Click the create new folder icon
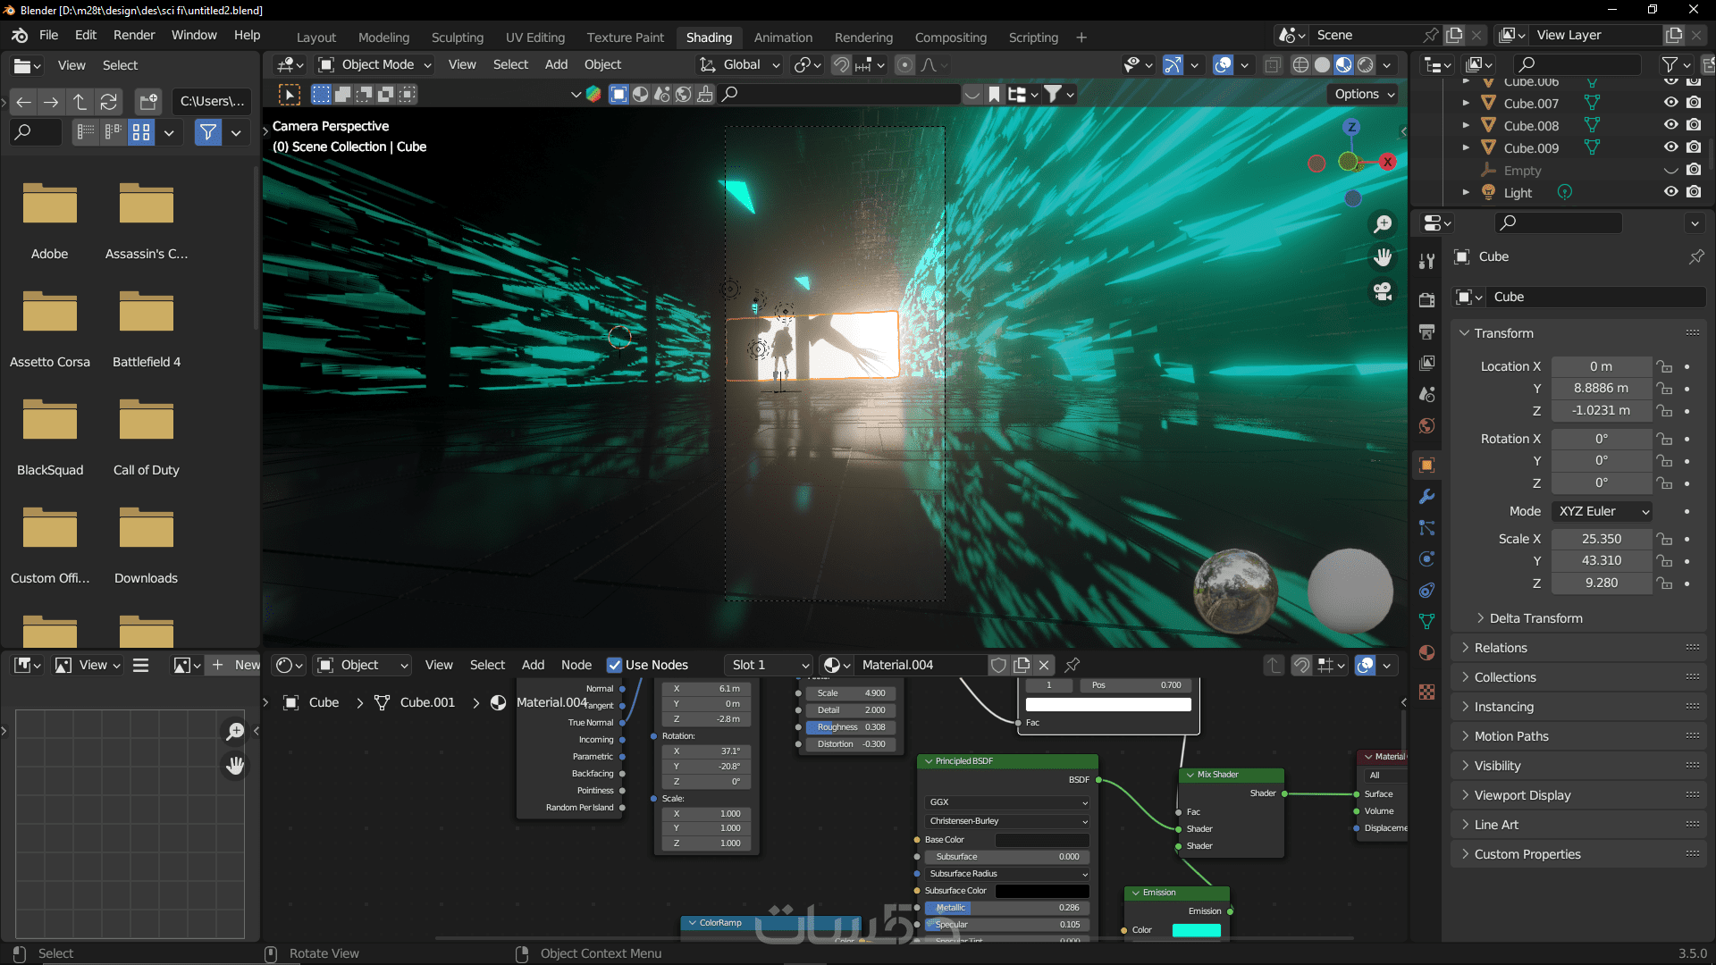The height and width of the screenshot is (965, 1716). pos(148,102)
